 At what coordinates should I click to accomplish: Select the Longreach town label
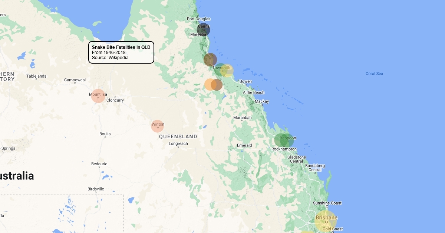click(178, 143)
